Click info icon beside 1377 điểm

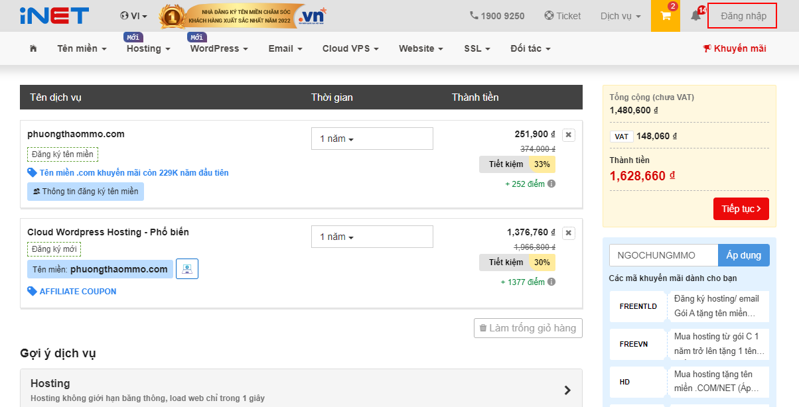551,282
